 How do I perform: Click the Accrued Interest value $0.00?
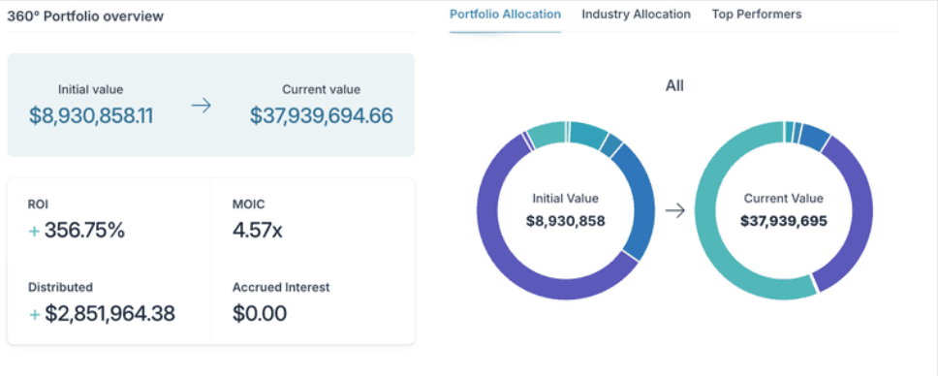259,313
